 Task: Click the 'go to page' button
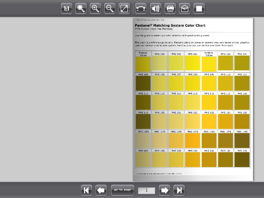tap(123, 190)
